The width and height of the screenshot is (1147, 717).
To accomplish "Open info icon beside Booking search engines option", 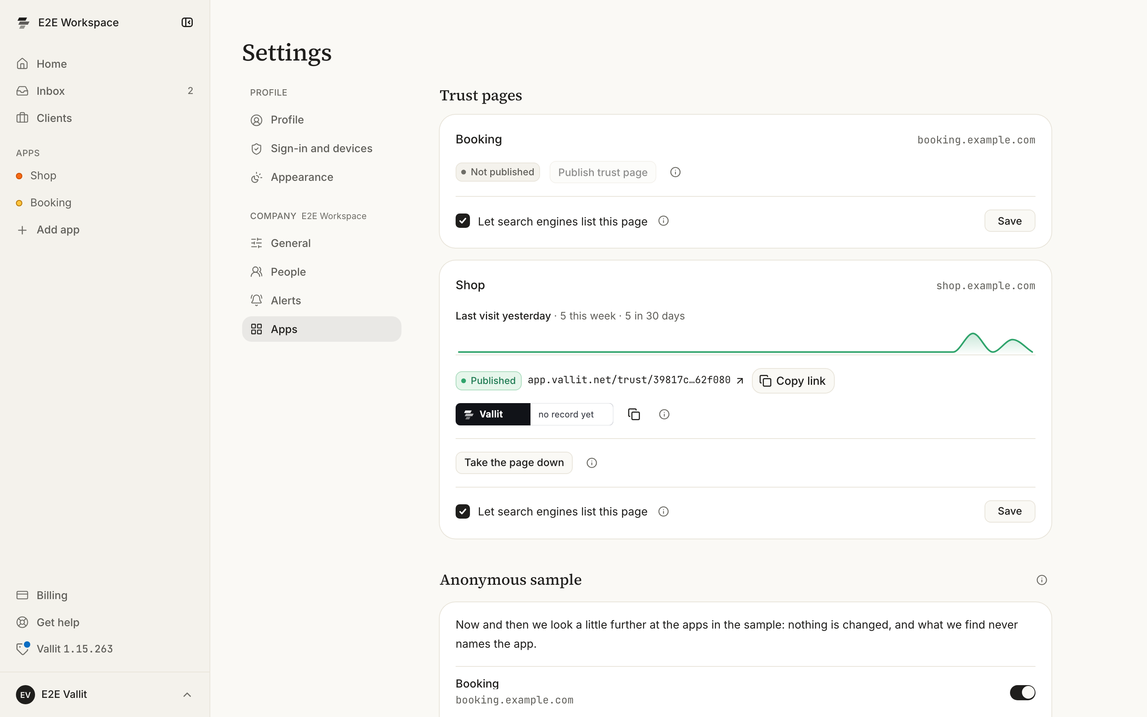I will tap(663, 221).
